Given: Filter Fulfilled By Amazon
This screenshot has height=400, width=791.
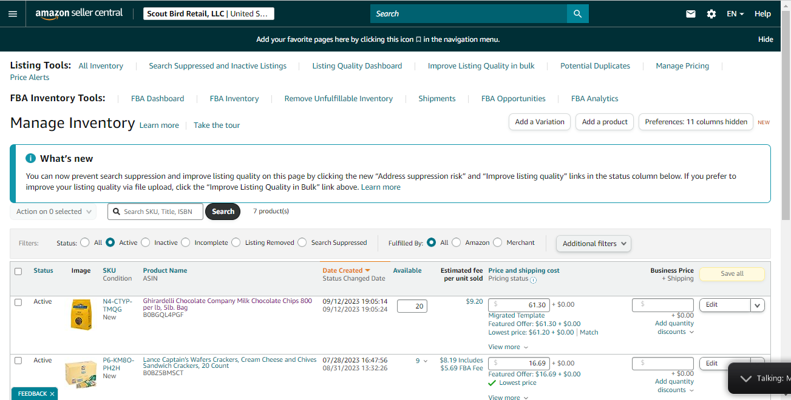Looking at the screenshot, I should tap(457, 242).
